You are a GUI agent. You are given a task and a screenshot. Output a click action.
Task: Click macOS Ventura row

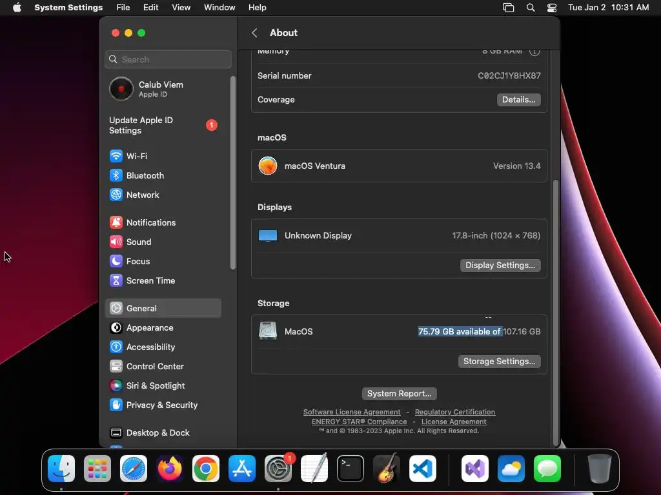[x=399, y=166]
